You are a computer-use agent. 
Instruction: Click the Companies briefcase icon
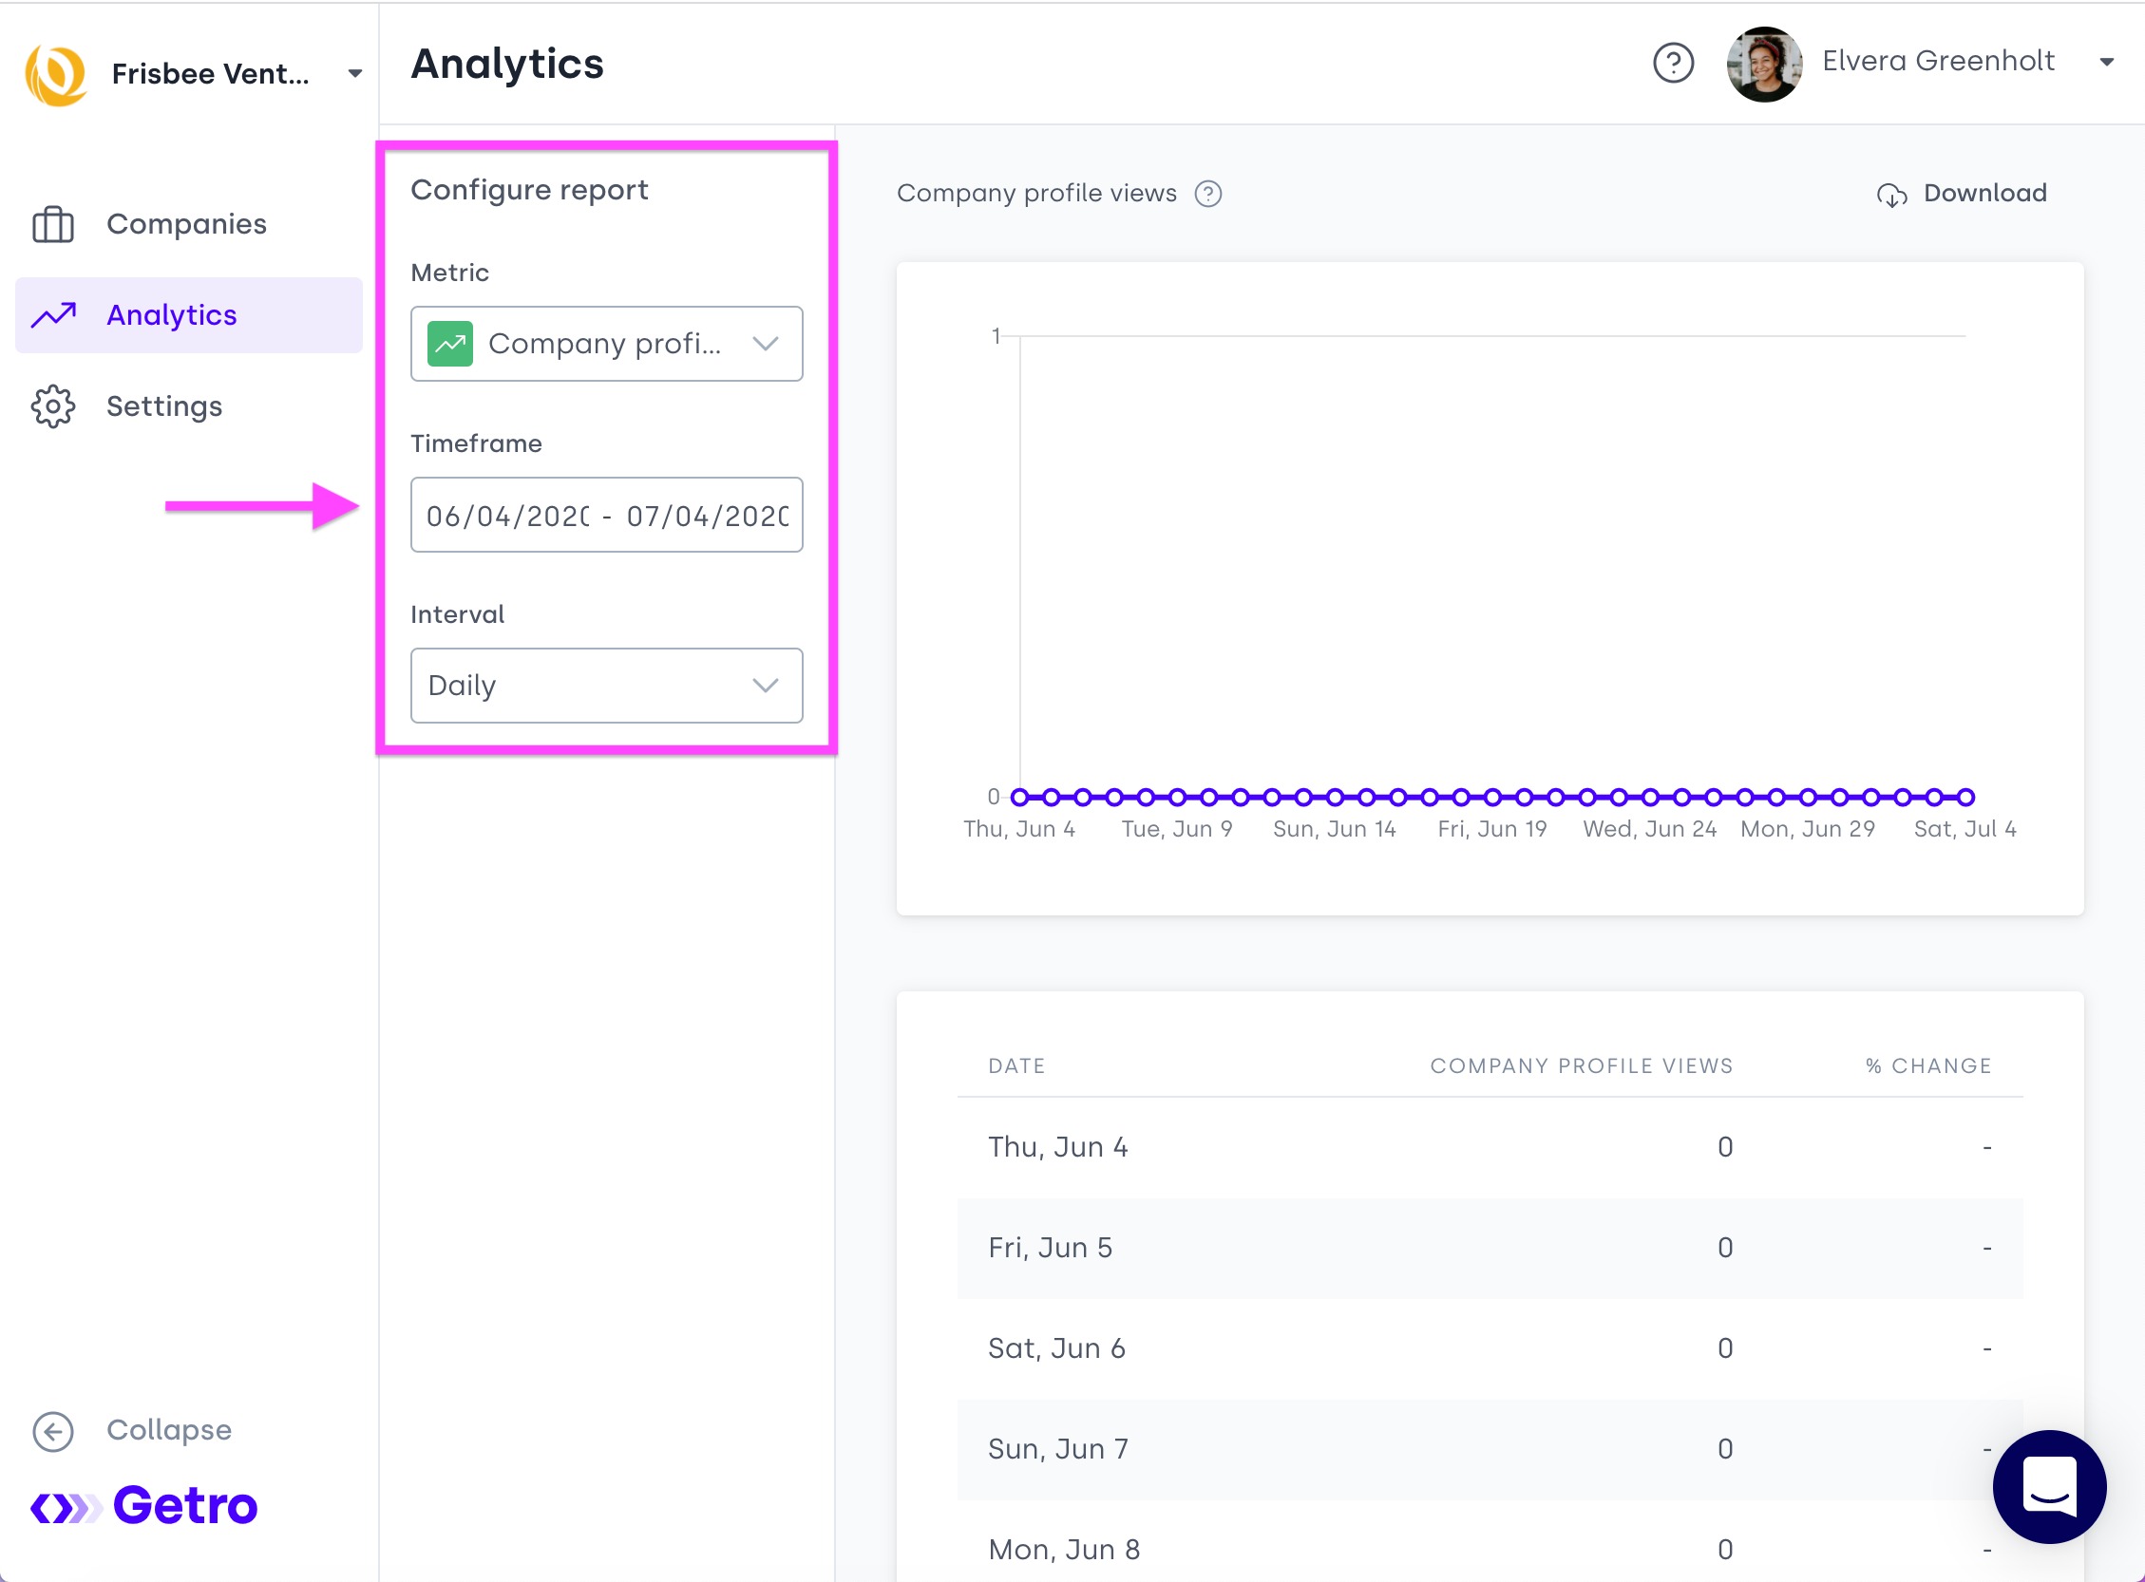point(52,224)
